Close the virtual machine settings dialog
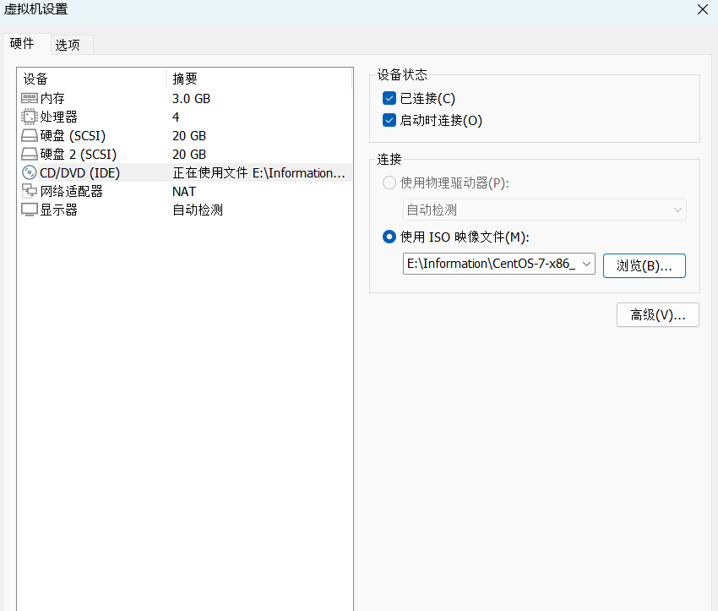 coord(702,9)
